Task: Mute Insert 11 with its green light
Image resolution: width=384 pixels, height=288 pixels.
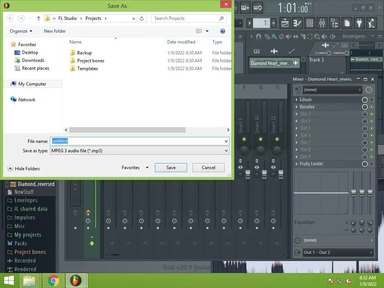Action: (x=277, y=139)
